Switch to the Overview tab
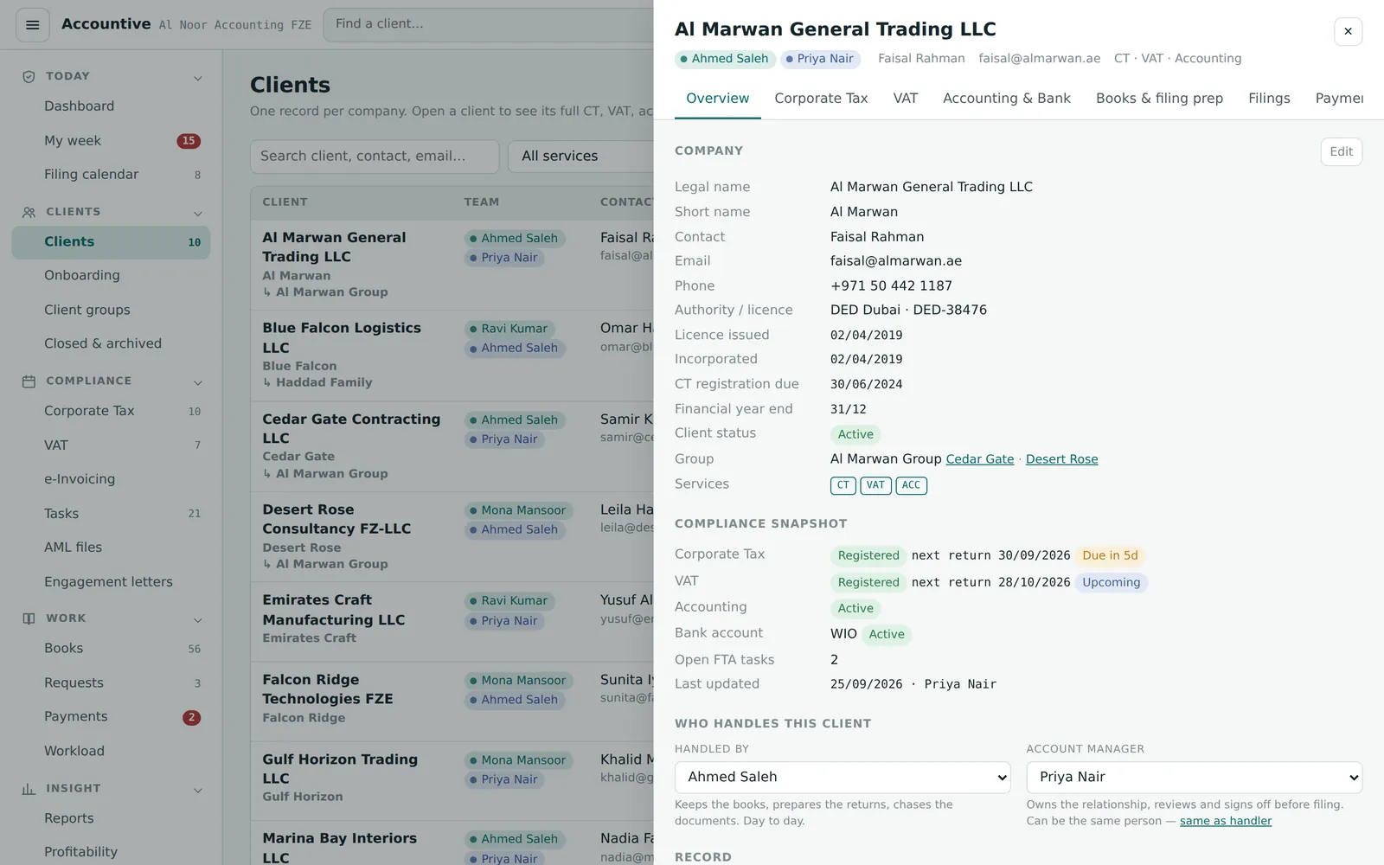Image resolution: width=1384 pixels, height=865 pixels. (x=718, y=99)
